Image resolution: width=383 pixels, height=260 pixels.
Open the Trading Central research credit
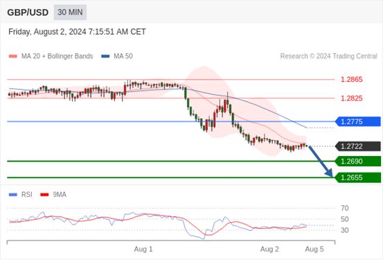[328, 56]
